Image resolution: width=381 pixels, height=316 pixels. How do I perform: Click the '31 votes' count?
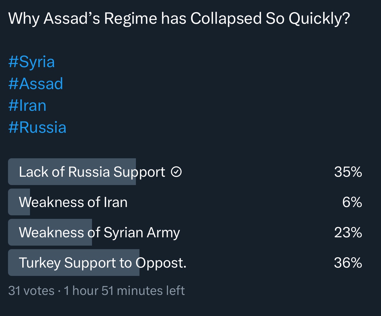pyautogui.click(x=31, y=290)
